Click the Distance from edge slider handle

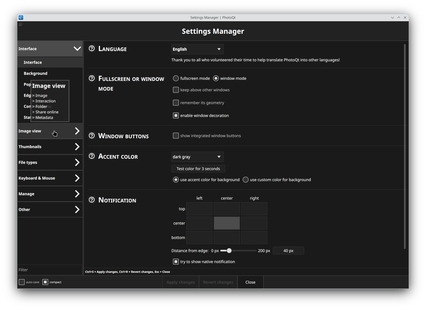click(x=229, y=251)
